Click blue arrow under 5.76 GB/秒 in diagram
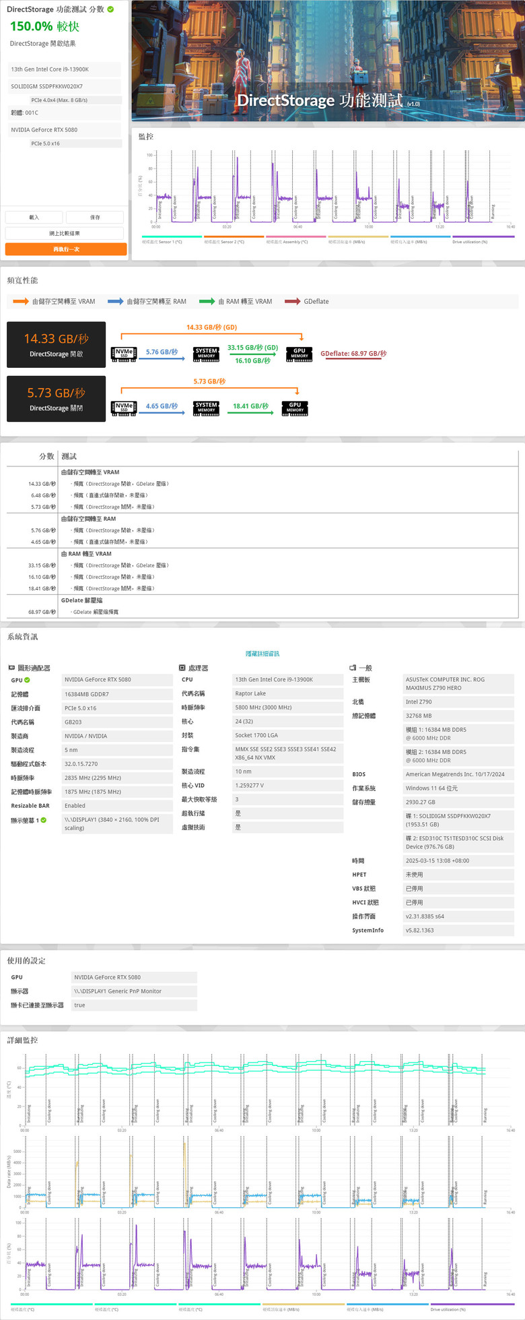Screen dimensions: 525x1320 (x=161, y=358)
